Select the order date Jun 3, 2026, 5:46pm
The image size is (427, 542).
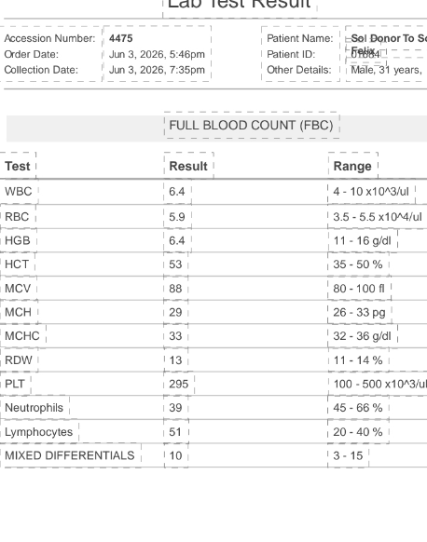coord(157,54)
